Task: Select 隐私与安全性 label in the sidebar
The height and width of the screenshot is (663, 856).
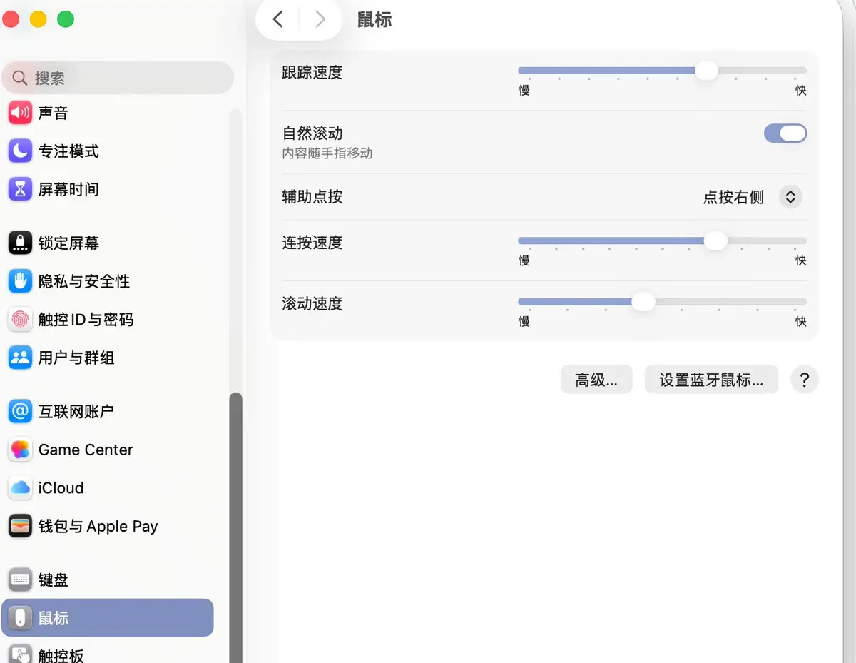Action: 84,281
